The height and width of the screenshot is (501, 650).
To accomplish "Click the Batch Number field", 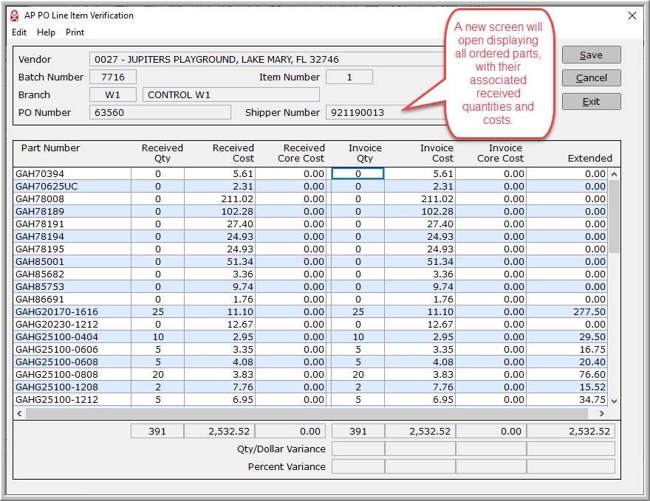I will pyautogui.click(x=112, y=77).
